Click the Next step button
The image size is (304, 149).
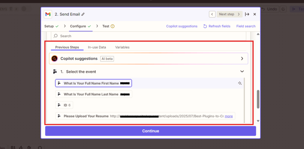pyautogui.click(x=229, y=14)
